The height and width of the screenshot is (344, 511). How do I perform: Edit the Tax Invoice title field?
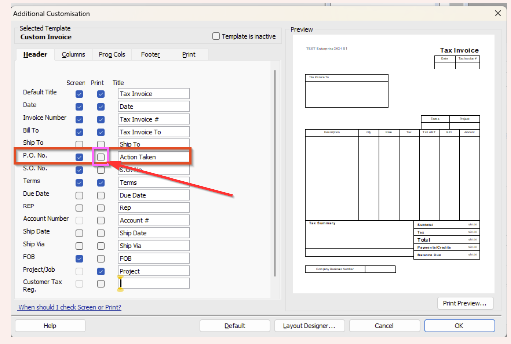[x=154, y=94]
